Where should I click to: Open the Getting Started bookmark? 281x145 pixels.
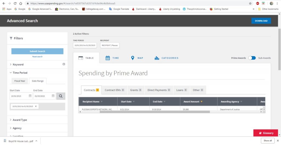pos(219,9)
